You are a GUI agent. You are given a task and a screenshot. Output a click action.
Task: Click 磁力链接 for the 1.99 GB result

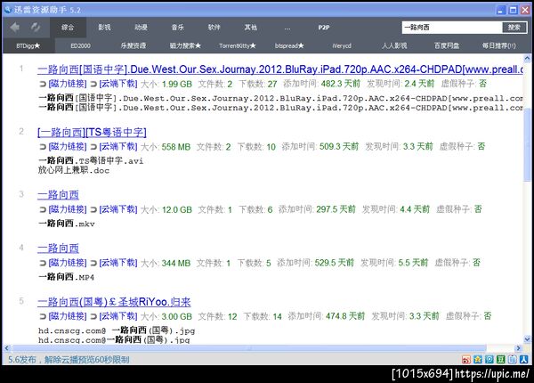(x=68, y=84)
